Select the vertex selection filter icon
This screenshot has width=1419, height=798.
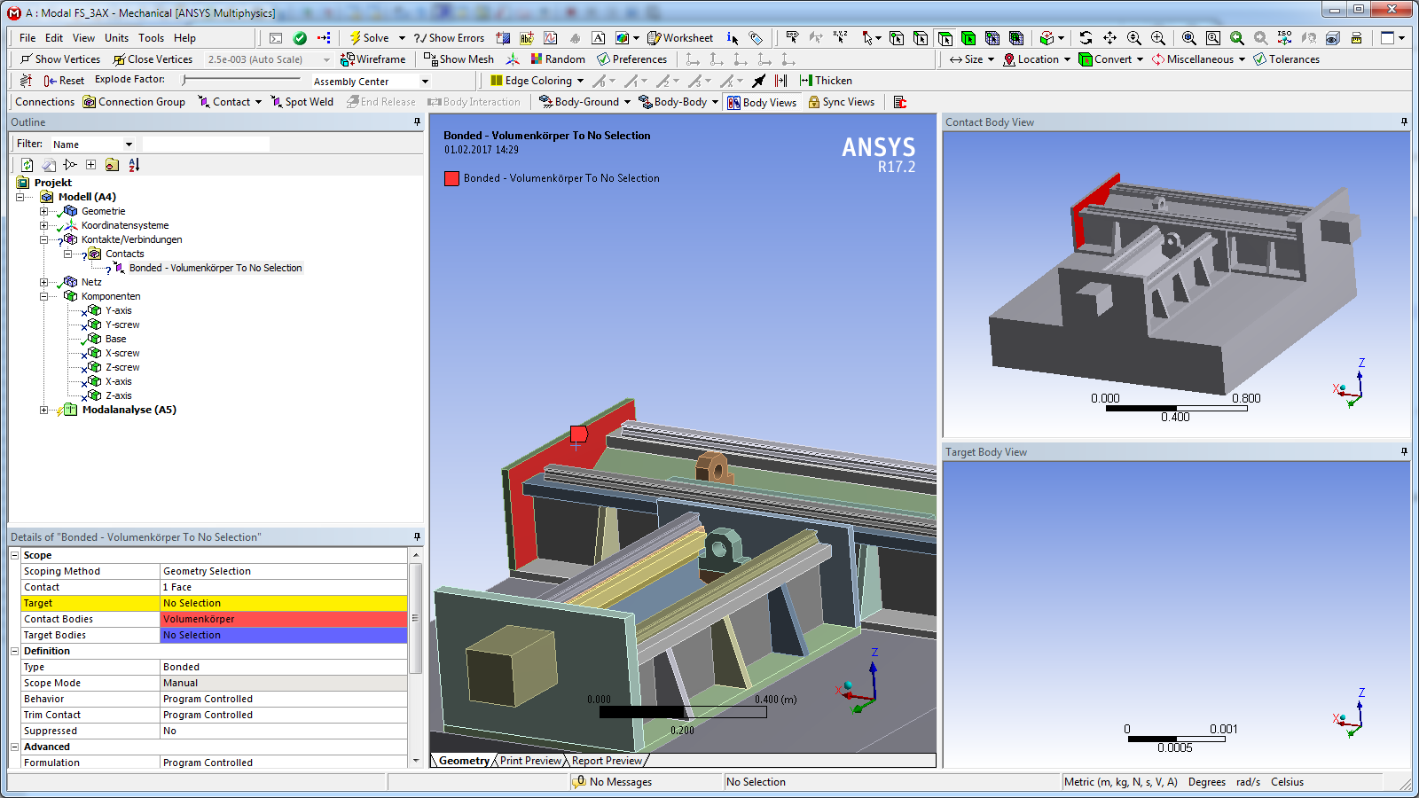coord(897,38)
